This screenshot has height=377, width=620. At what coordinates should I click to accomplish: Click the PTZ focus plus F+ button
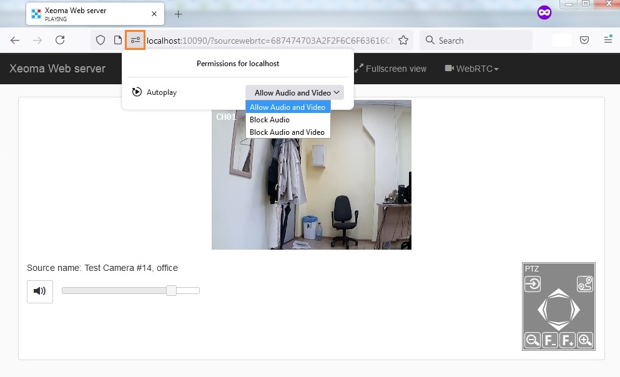(568, 340)
